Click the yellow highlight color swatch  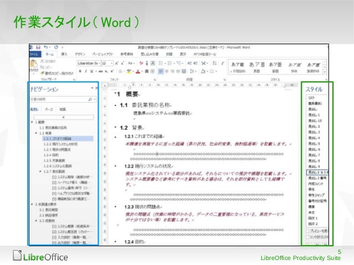129,73
